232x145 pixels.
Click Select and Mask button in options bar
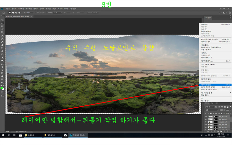[93, 13]
